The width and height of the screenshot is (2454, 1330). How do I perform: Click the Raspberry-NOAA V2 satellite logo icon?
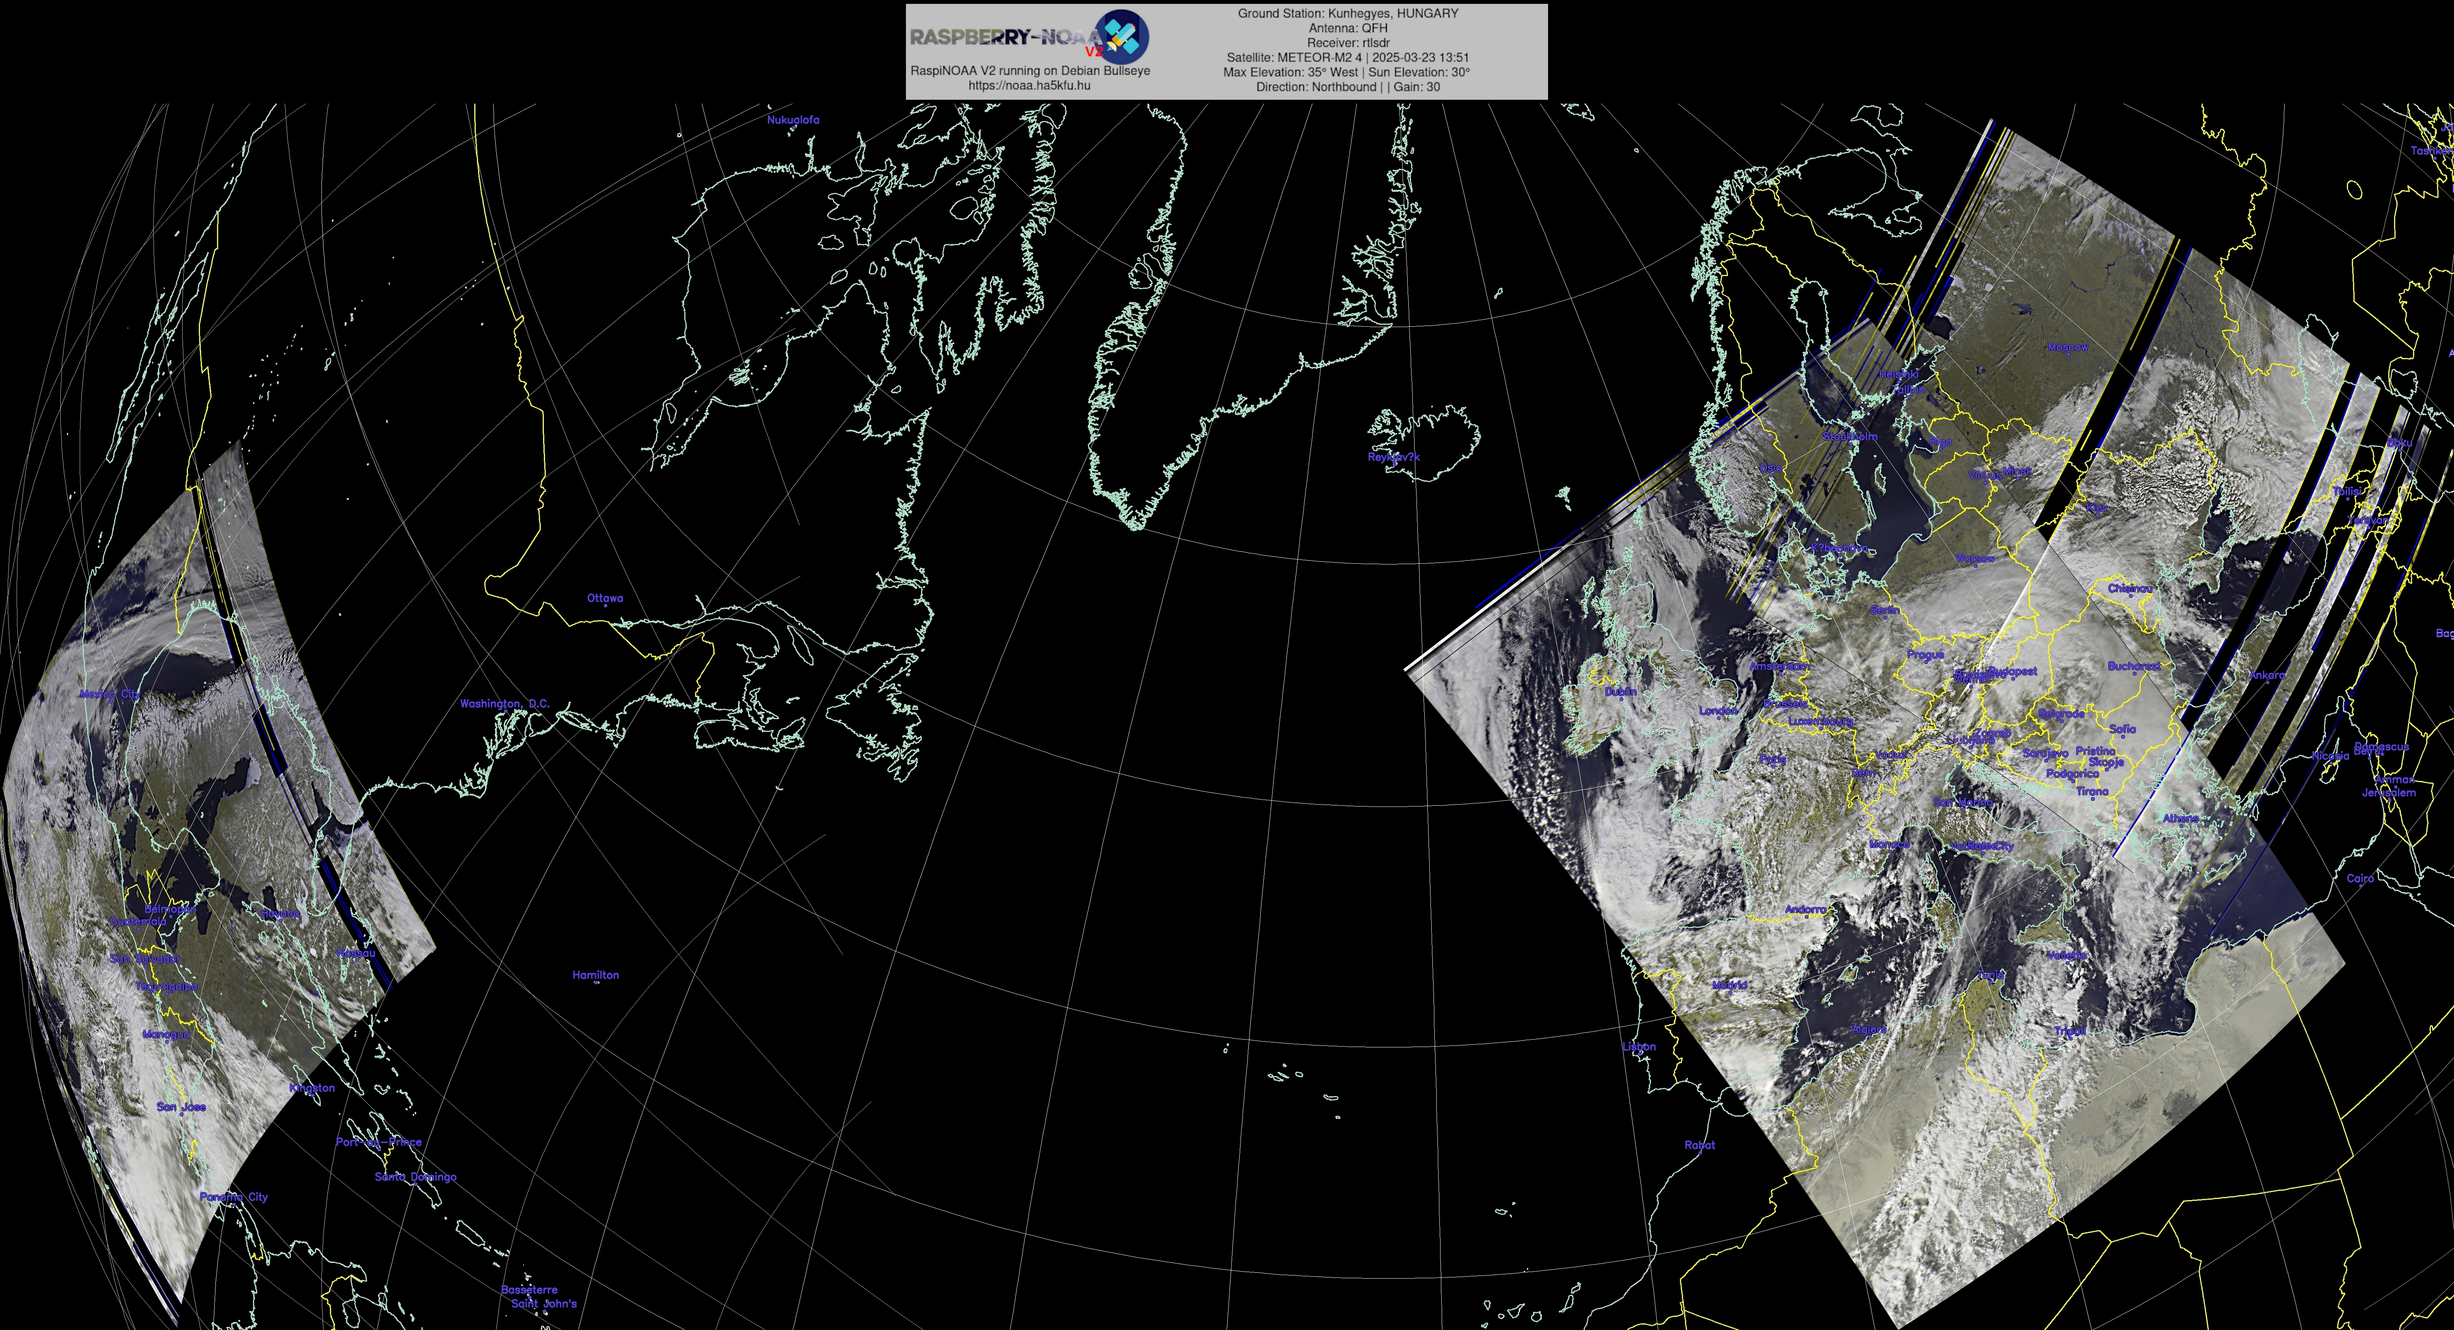point(1121,36)
